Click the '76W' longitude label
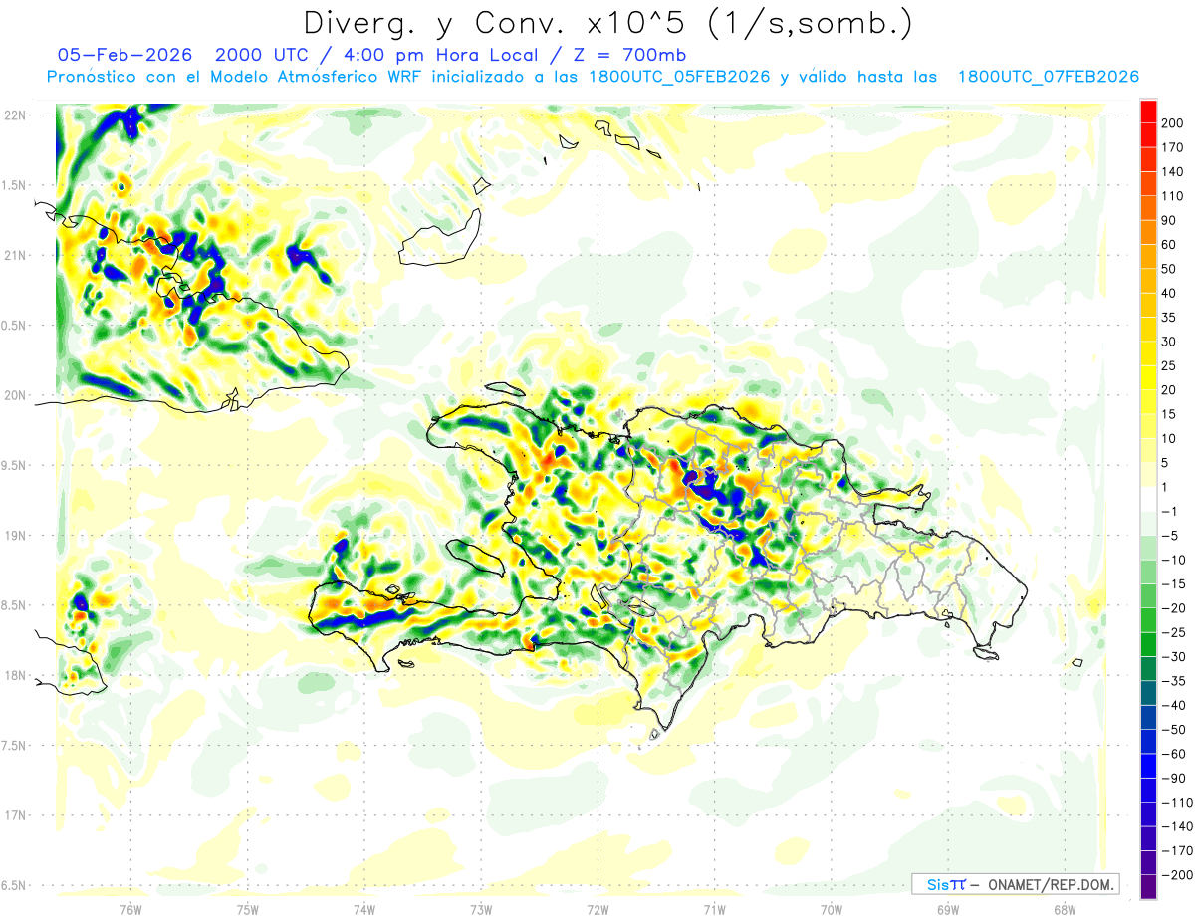1195x923 pixels. pyautogui.click(x=131, y=908)
